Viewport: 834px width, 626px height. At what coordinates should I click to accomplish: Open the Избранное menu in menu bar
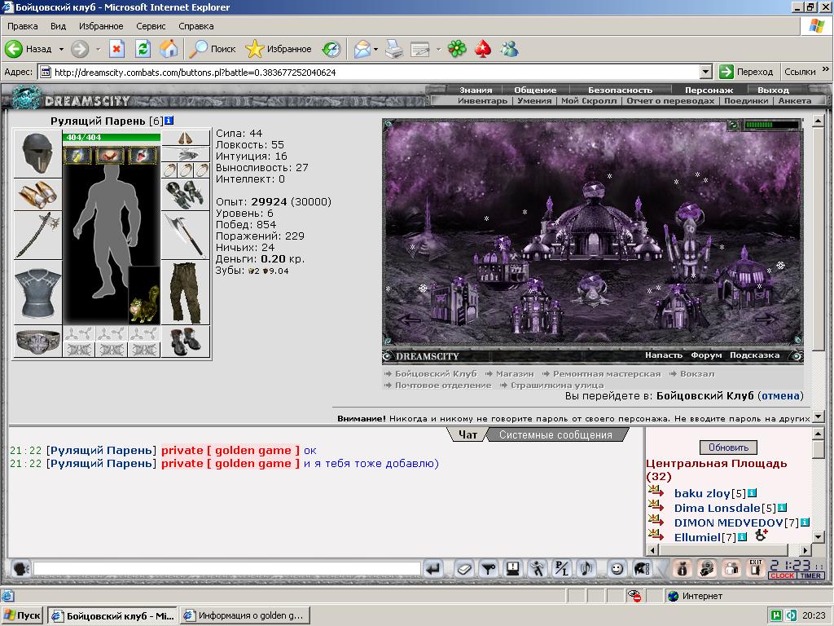[101, 26]
